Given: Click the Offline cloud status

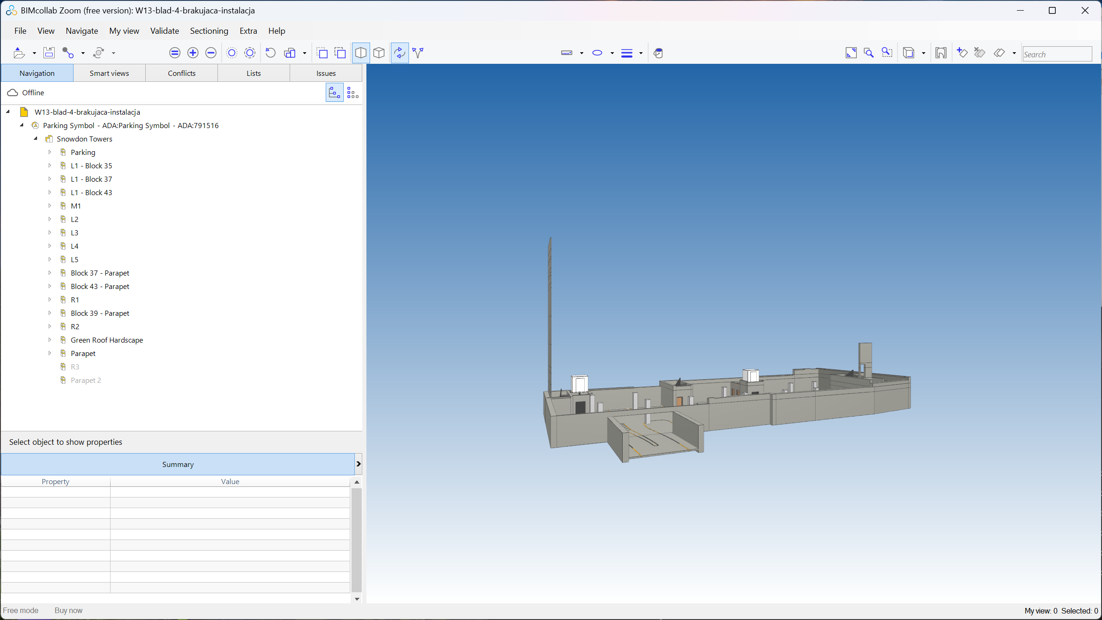Looking at the screenshot, I should click(x=26, y=93).
